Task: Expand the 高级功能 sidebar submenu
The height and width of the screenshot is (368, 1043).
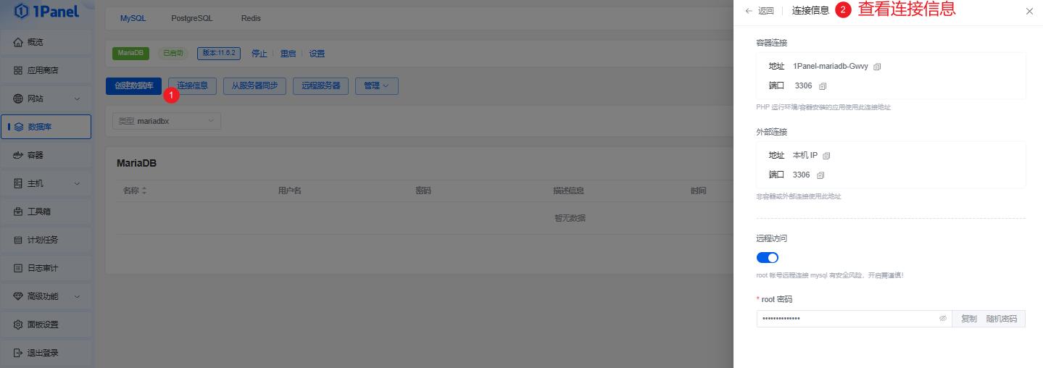Action: tap(46, 296)
